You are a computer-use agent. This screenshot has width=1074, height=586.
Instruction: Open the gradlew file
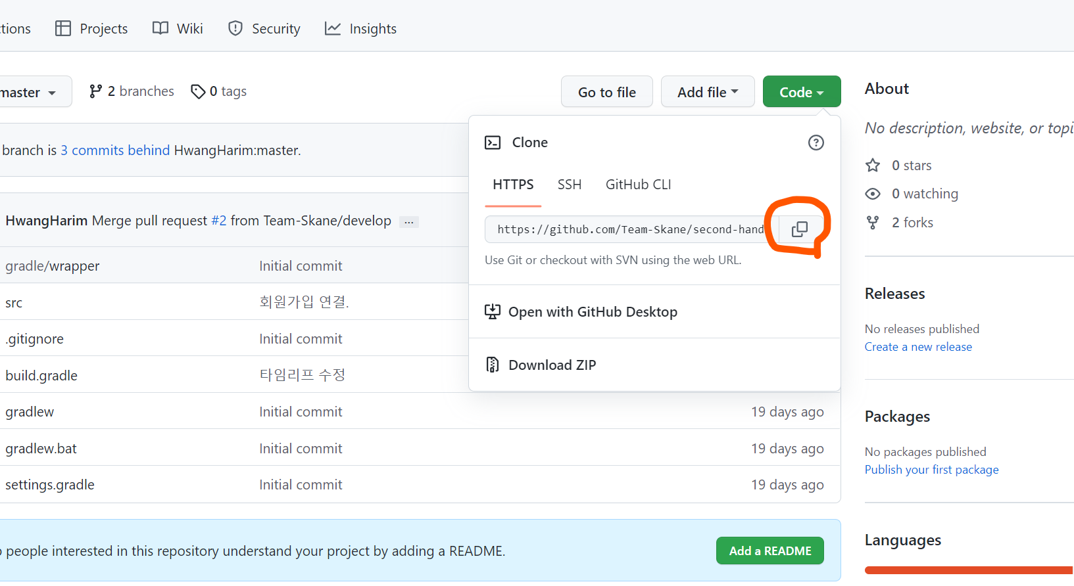click(30, 412)
